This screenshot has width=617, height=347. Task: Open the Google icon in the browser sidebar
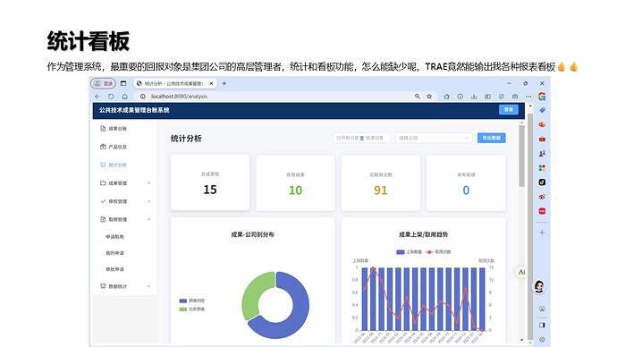pos(542,97)
